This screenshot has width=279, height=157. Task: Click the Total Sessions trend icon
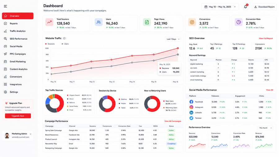(49, 22)
